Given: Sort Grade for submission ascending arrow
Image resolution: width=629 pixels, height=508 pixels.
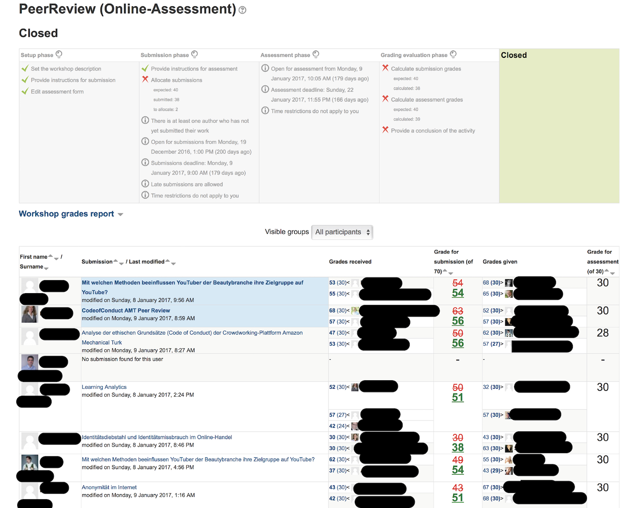Looking at the screenshot, I should click(445, 270).
